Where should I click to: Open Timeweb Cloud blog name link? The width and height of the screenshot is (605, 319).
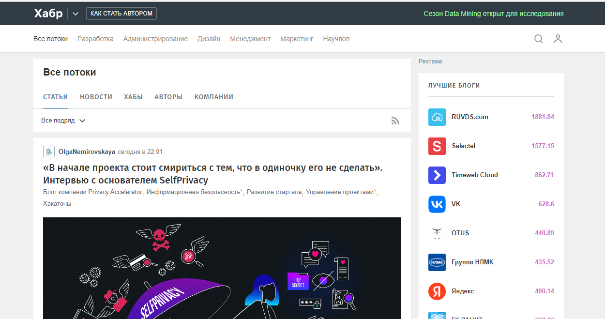(474, 175)
